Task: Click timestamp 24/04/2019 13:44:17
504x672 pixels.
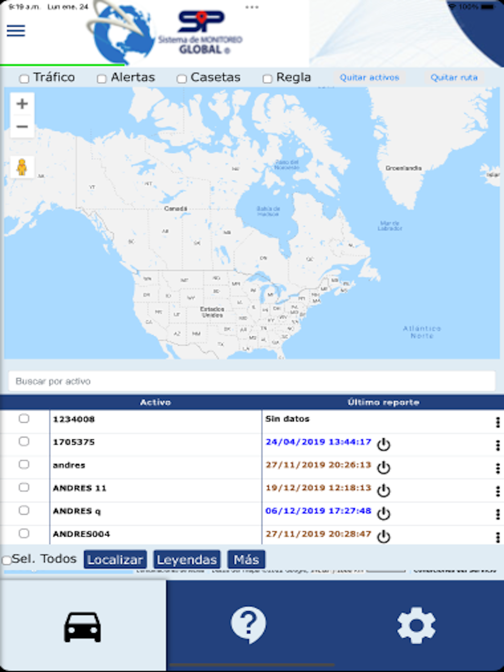Action: click(318, 442)
